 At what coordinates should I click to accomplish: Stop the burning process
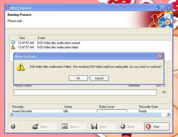[x=157, y=127]
